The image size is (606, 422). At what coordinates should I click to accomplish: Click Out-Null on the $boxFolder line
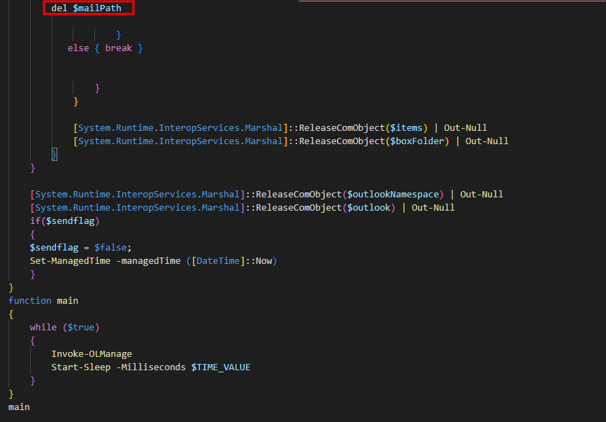(x=487, y=141)
